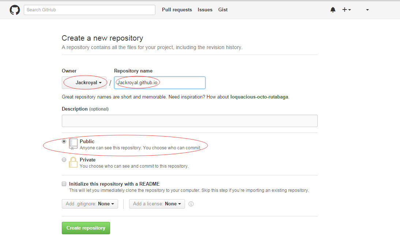Image resolution: width=400 pixels, height=242 pixels.
Task: Check Initialize this repository with a README
Action: click(64, 184)
